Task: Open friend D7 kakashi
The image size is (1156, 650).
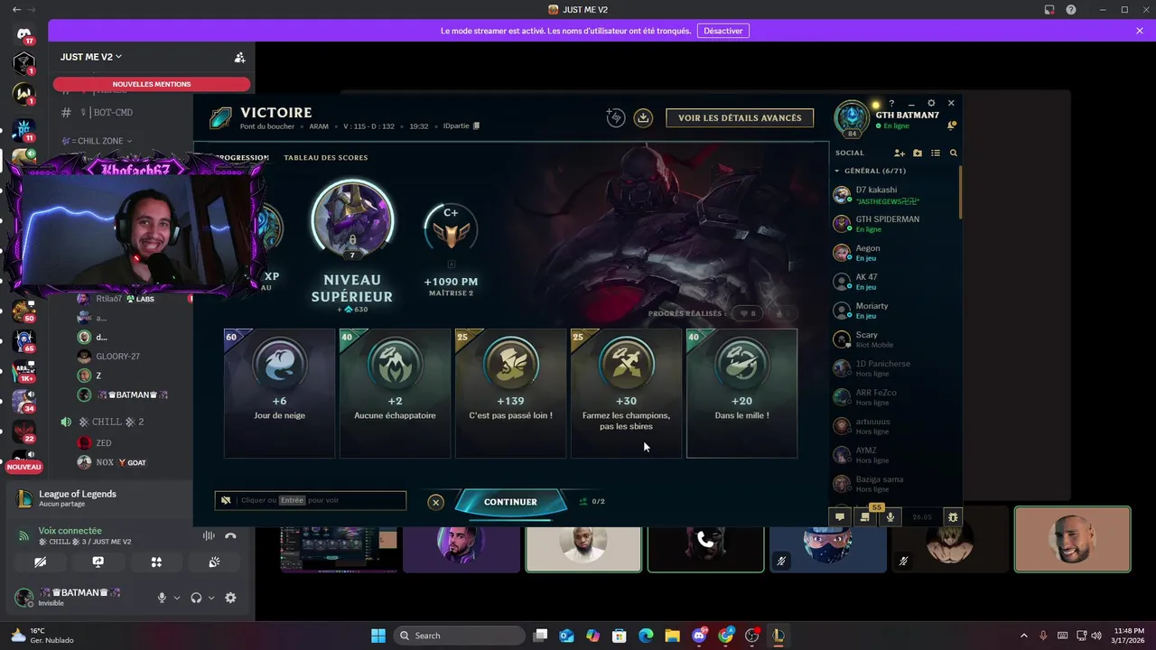Action: (x=894, y=194)
